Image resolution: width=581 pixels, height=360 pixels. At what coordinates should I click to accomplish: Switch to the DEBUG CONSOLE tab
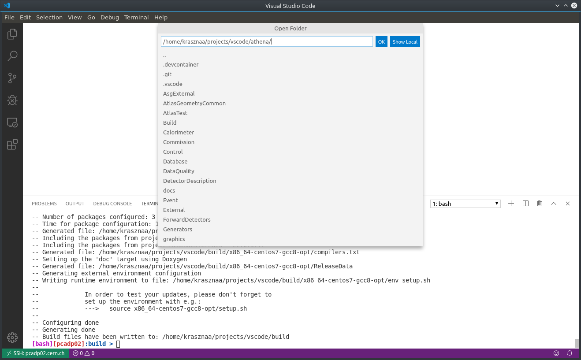click(112, 204)
